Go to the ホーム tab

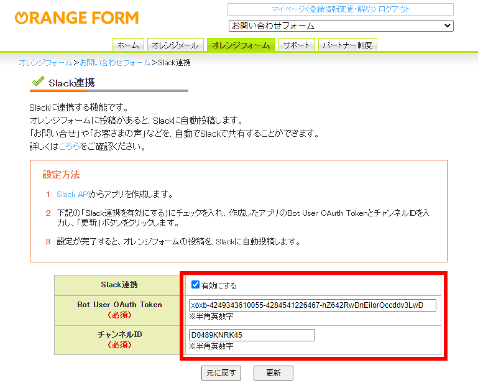point(128,45)
